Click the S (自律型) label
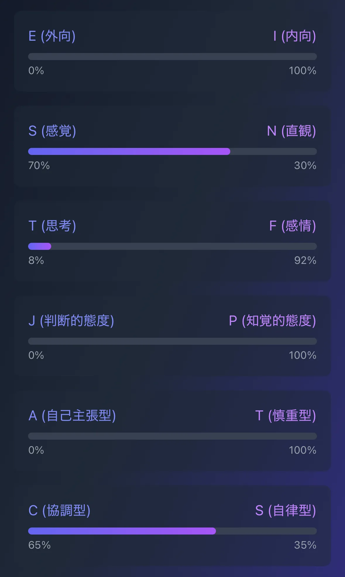The width and height of the screenshot is (345, 577). tap(286, 511)
